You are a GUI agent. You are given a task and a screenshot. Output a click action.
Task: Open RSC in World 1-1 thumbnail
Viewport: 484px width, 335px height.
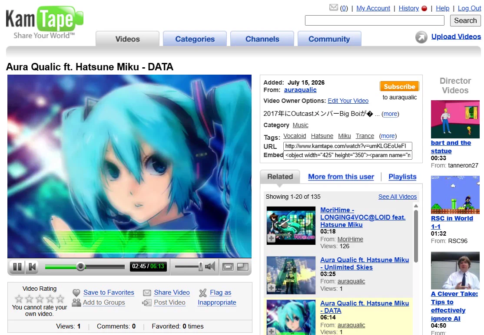[455, 195]
